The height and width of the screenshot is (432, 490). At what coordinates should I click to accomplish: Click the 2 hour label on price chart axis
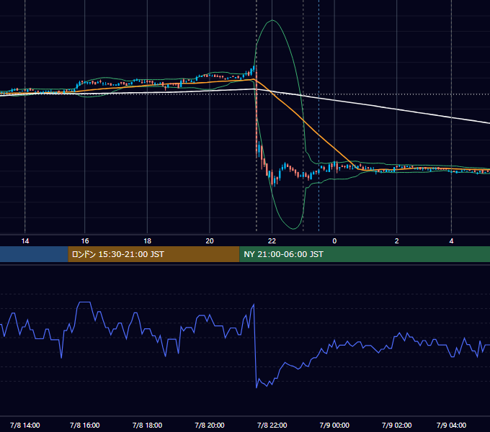tap(396, 241)
